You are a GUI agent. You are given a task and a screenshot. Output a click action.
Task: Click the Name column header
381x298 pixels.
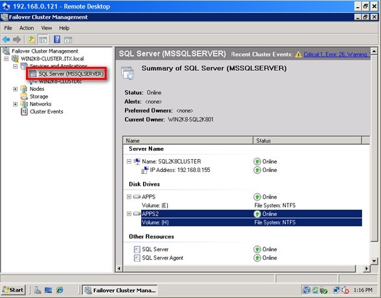click(188, 140)
